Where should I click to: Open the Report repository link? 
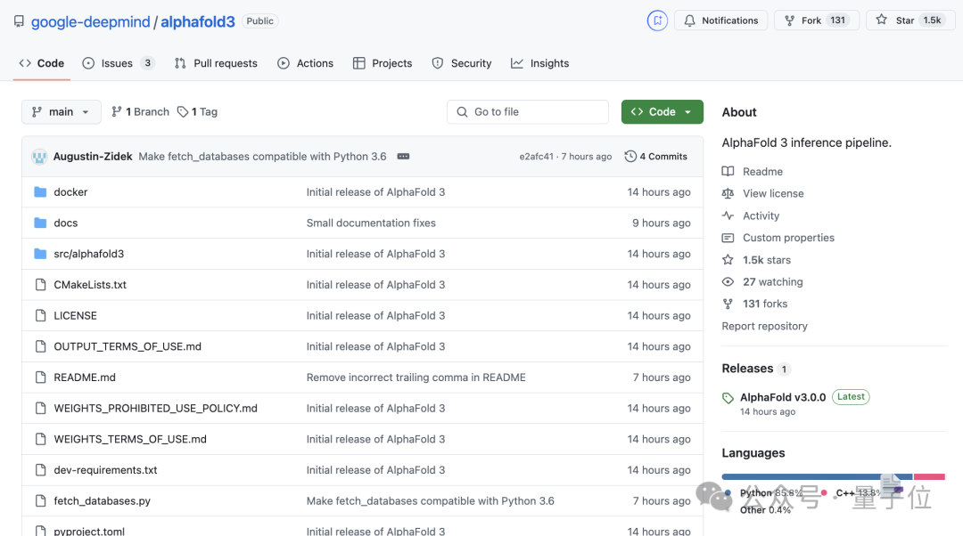click(x=765, y=326)
